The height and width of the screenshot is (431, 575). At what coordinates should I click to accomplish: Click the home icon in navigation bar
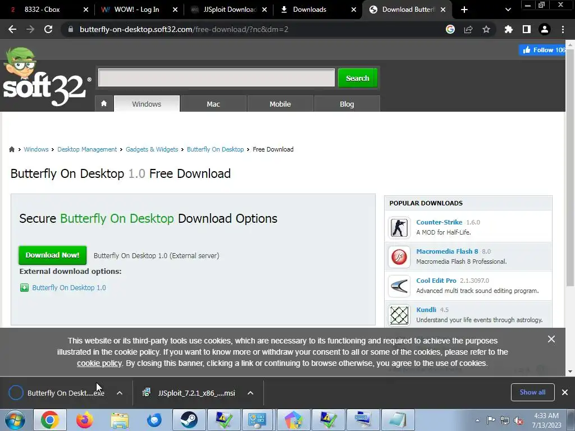[x=104, y=104]
